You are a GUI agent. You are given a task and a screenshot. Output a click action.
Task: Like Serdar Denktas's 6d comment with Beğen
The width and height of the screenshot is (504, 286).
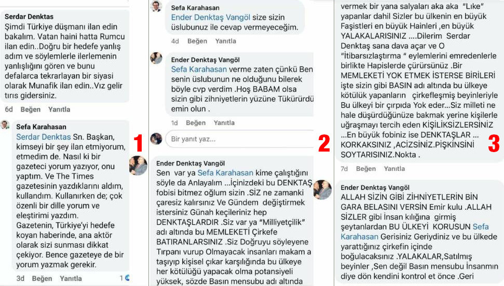31,109
